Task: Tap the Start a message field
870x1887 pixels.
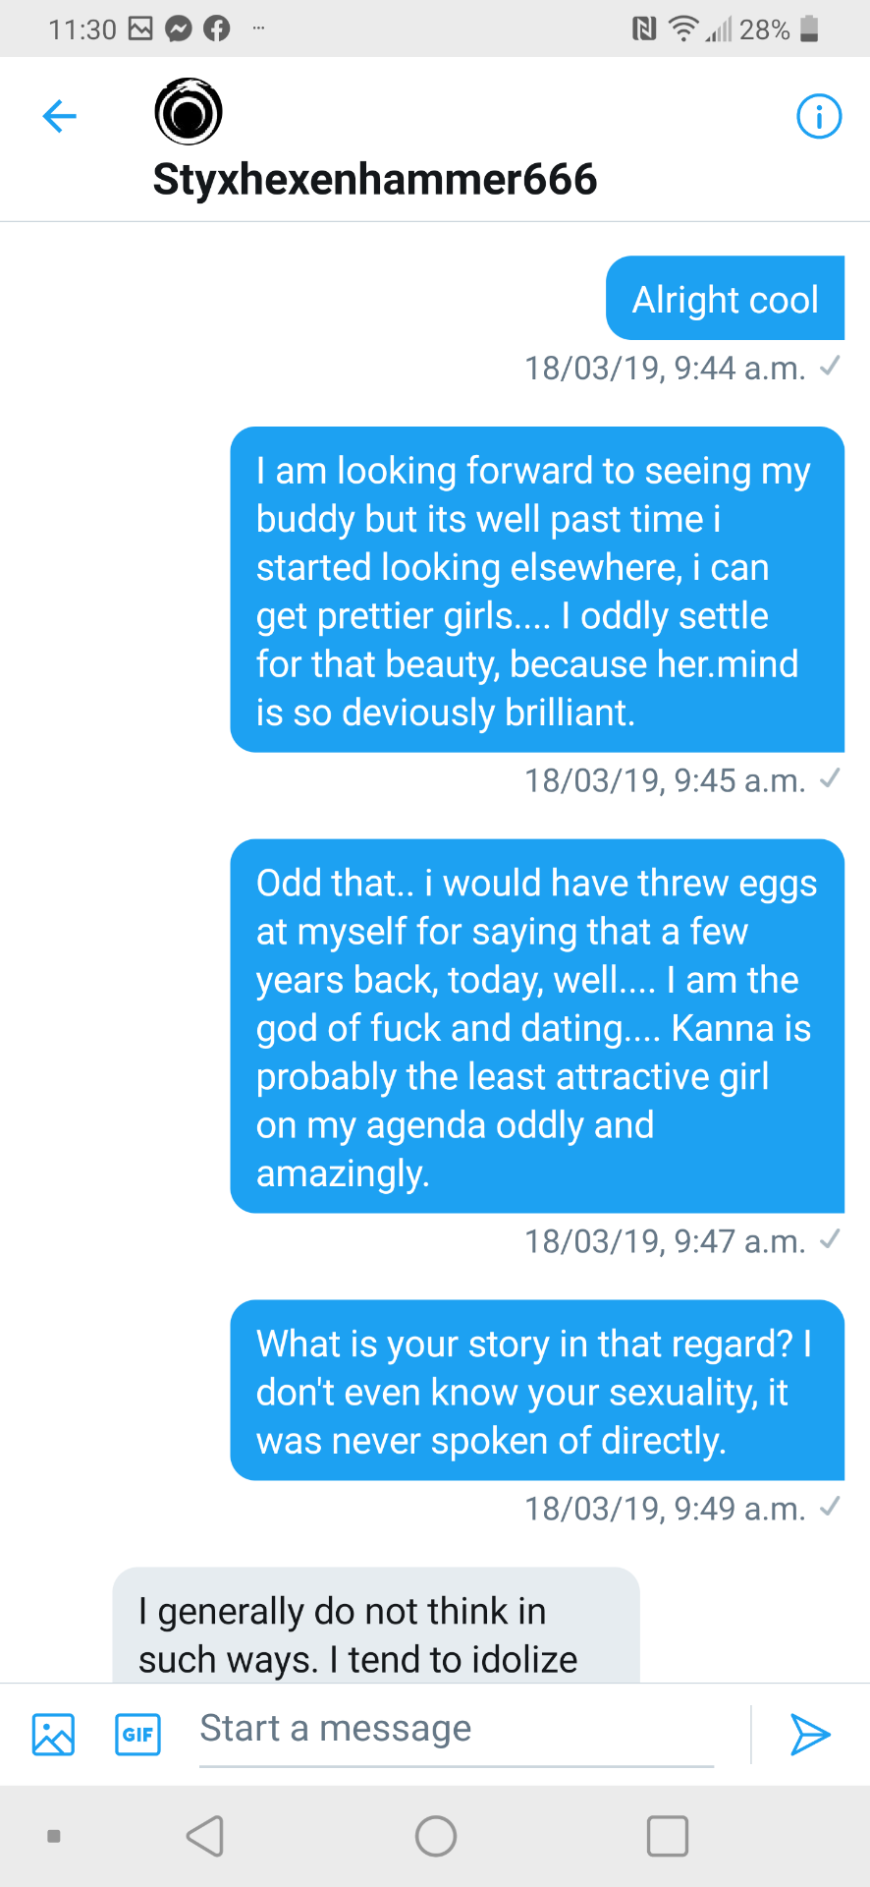Action: (x=457, y=1730)
